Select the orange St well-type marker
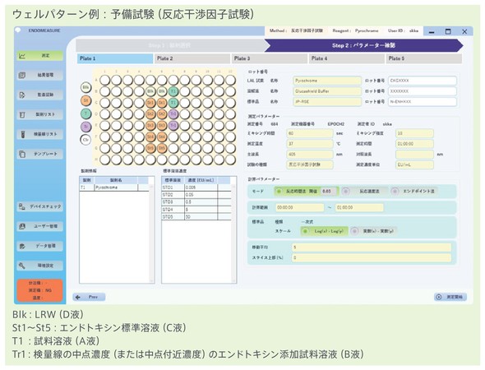This screenshot has width=485, height=370. point(86,100)
